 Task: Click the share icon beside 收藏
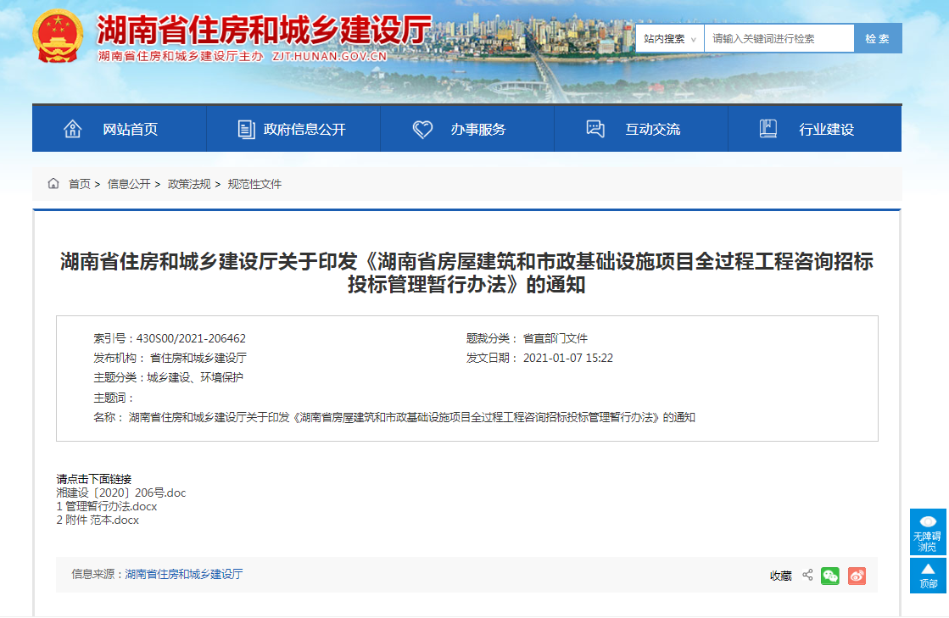pos(807,576)
